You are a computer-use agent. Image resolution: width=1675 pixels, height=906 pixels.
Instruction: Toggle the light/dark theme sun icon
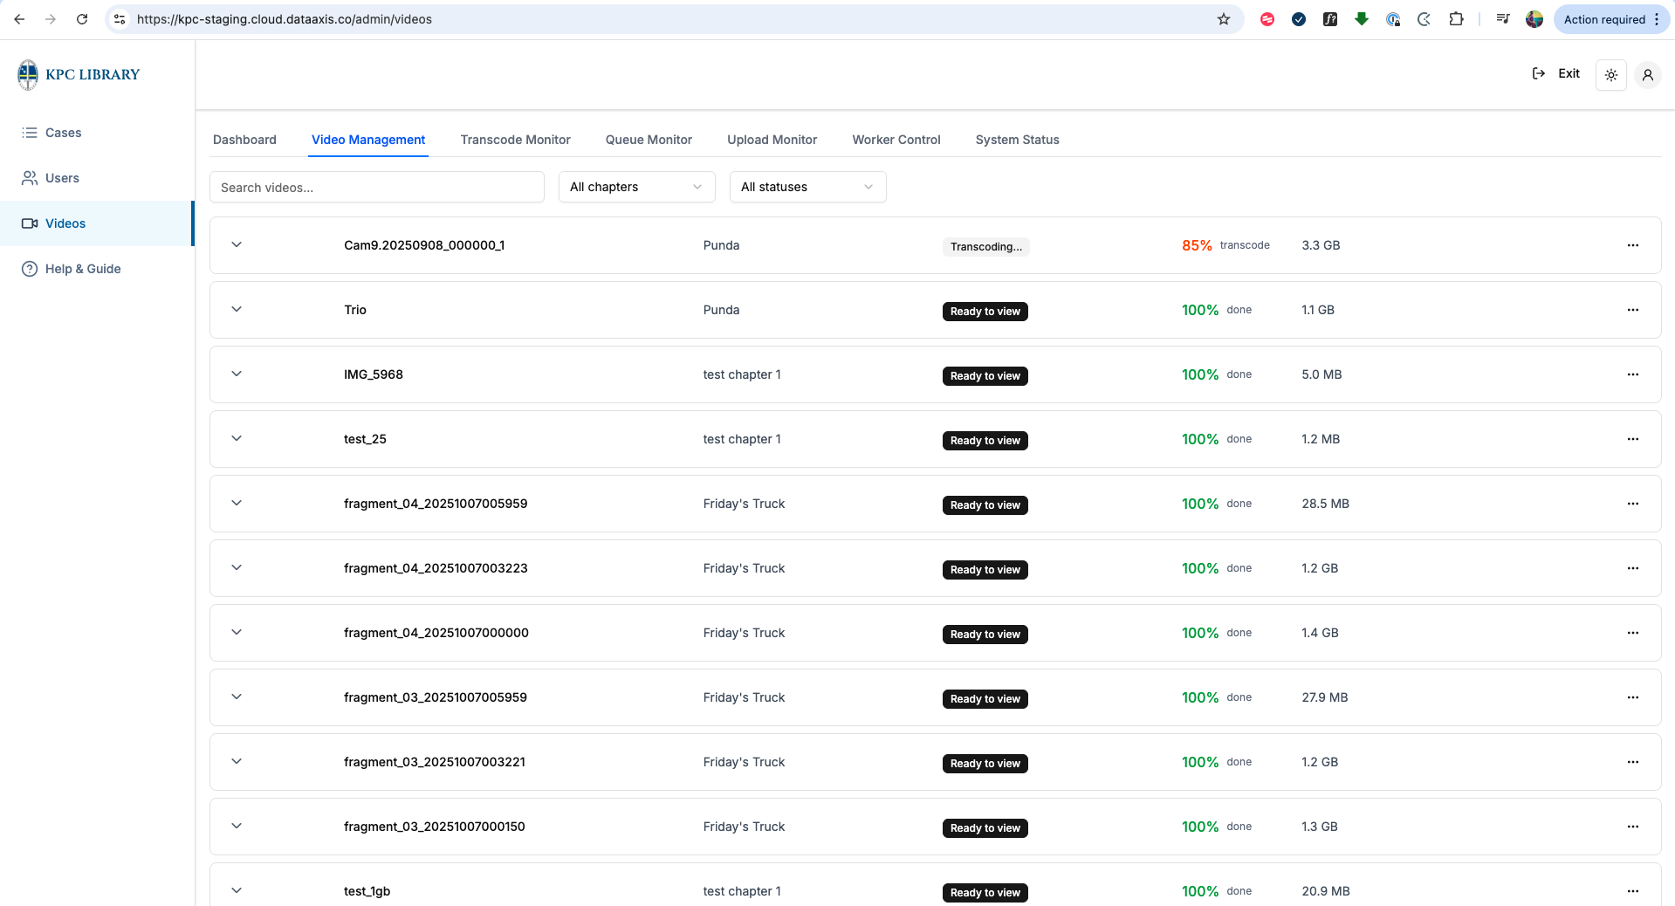pyautogui.click(x=1611, y=75)
